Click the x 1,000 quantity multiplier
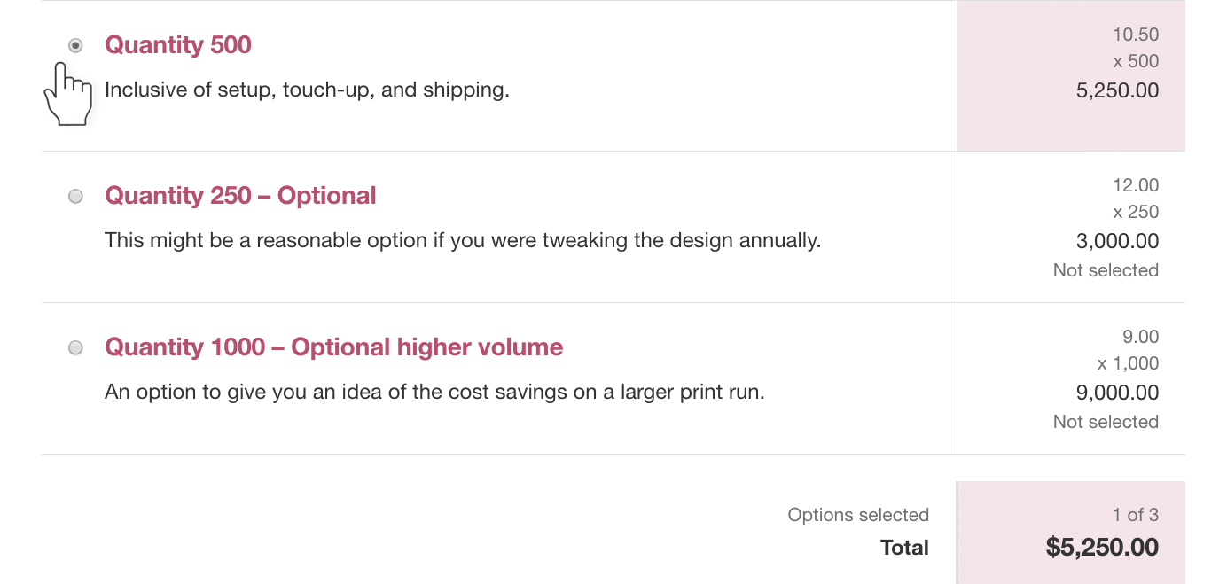The width and height of the screenshot is (1227, 584). click(1128, 363)
